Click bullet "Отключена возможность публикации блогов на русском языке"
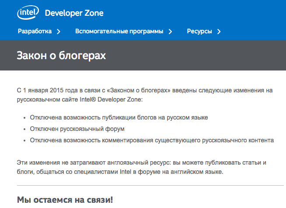The image size is (286, 208). coord(119,117)
